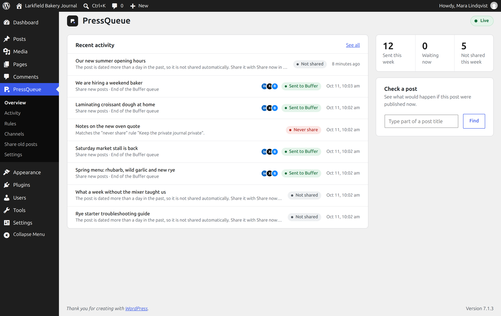The image size is (501, 316).
Task: Click the PressQueue sidebar icon
Action: tap(7, 89)
